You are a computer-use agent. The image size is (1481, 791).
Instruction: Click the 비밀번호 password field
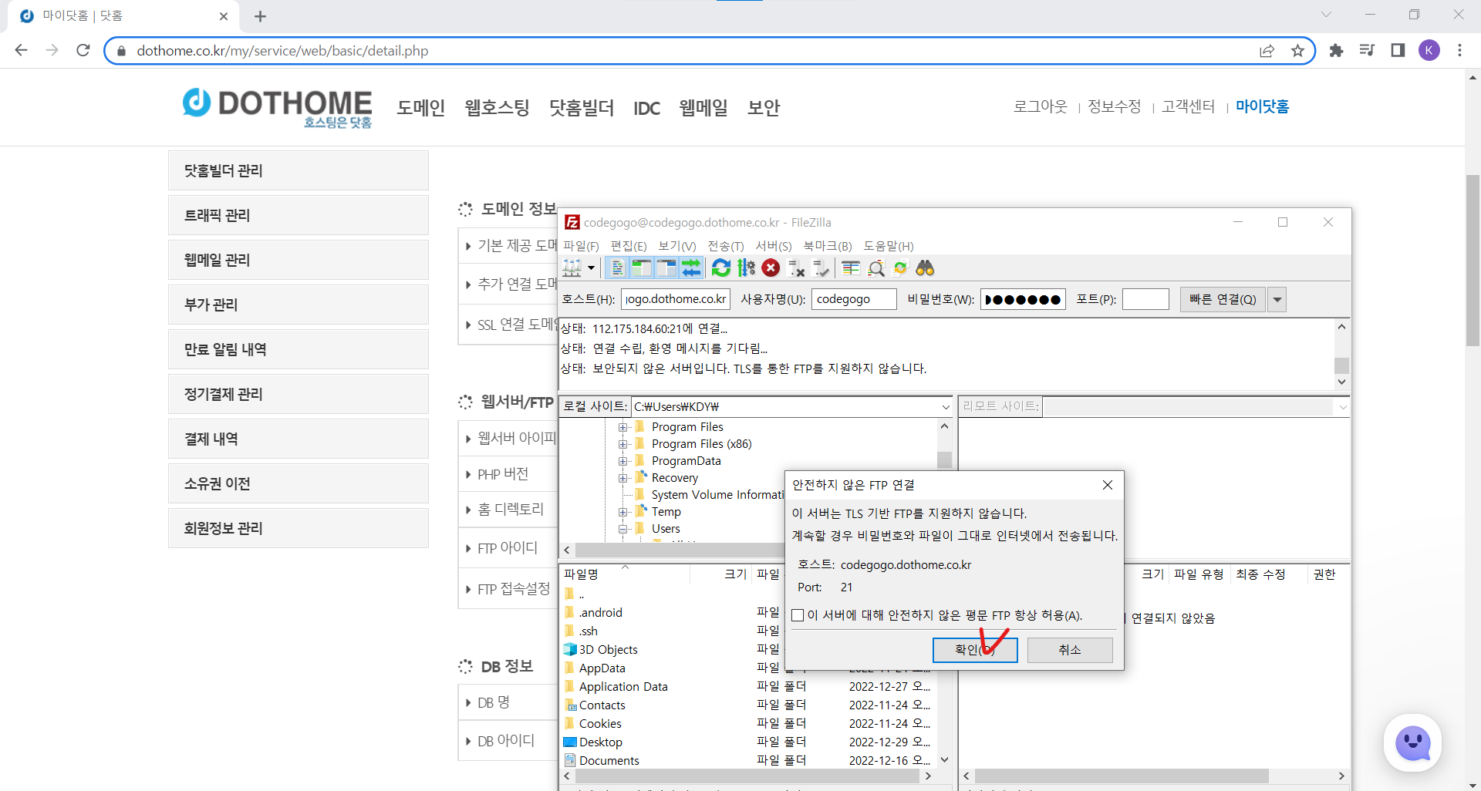1023,299
